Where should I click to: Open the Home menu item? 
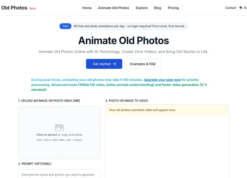[x=87, y=8]
